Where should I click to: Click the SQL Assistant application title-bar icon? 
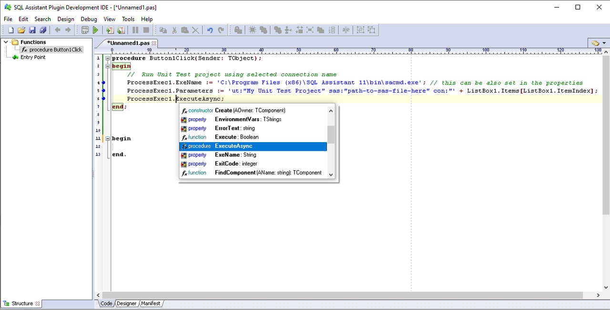8,7
